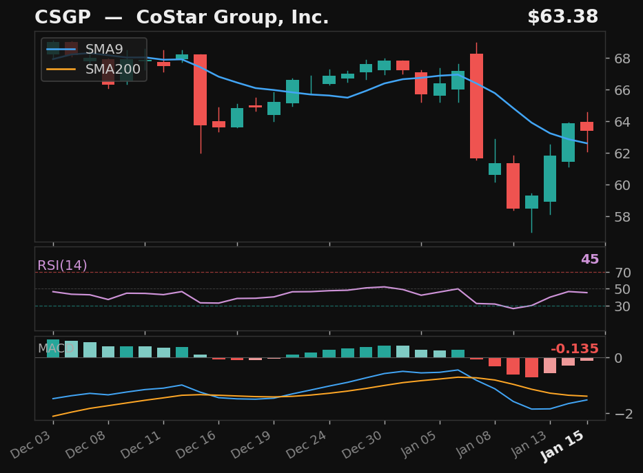Viewport: 643px width, 473px height.
Task: Click the Dec 19 date label
Action: coord(252,444)
